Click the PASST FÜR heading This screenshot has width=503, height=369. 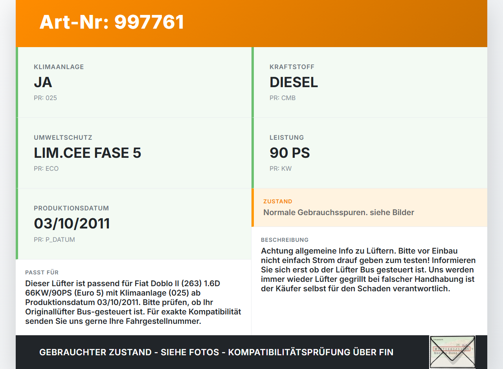pyautogui.click(x=42, y=272)
